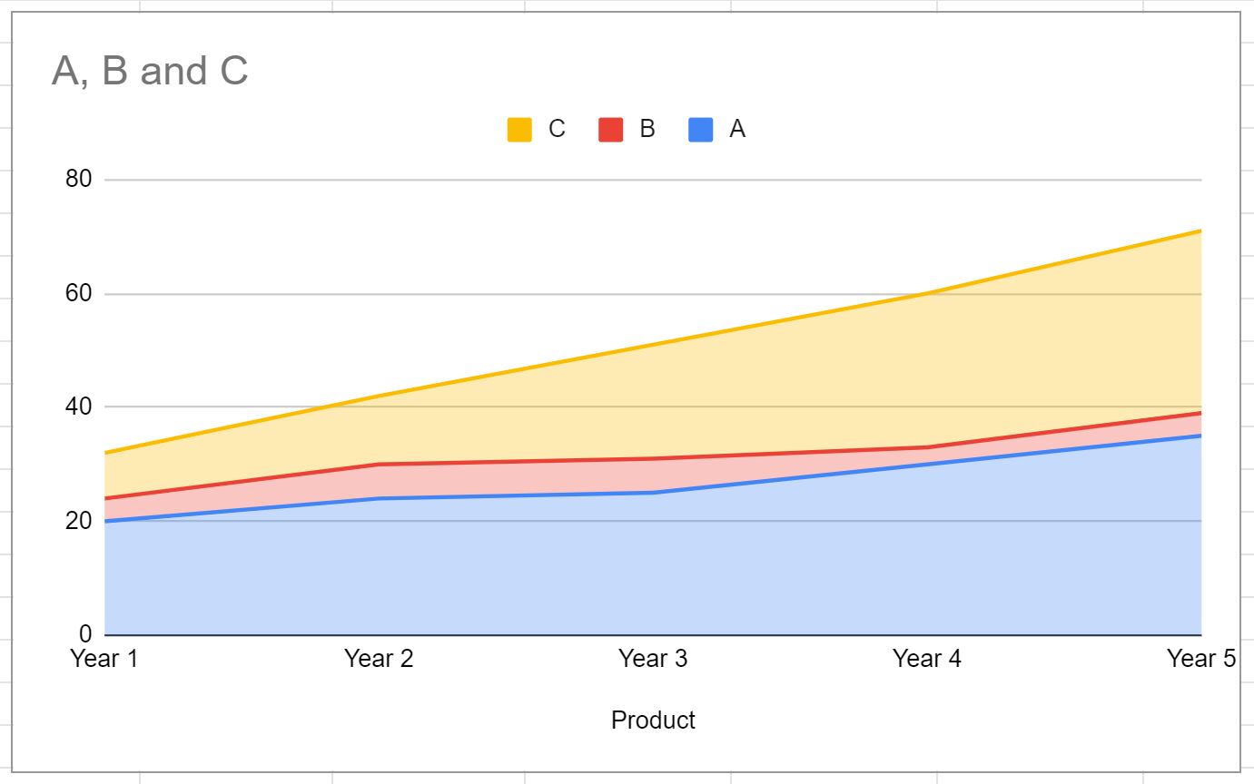Click the 60 vertical axis label
Viewport: 1254px width, 784px height.
79,293
